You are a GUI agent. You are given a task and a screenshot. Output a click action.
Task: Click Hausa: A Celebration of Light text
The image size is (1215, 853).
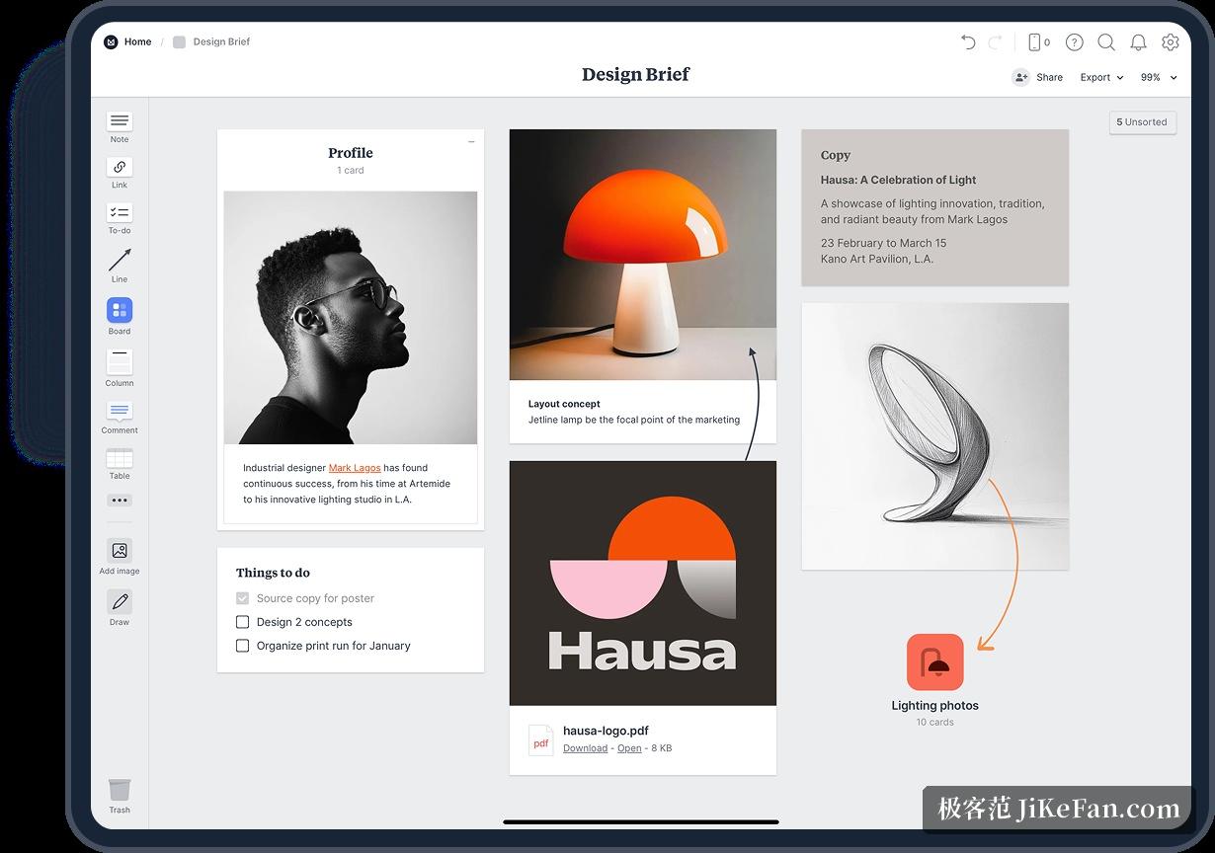coord(898,180)
